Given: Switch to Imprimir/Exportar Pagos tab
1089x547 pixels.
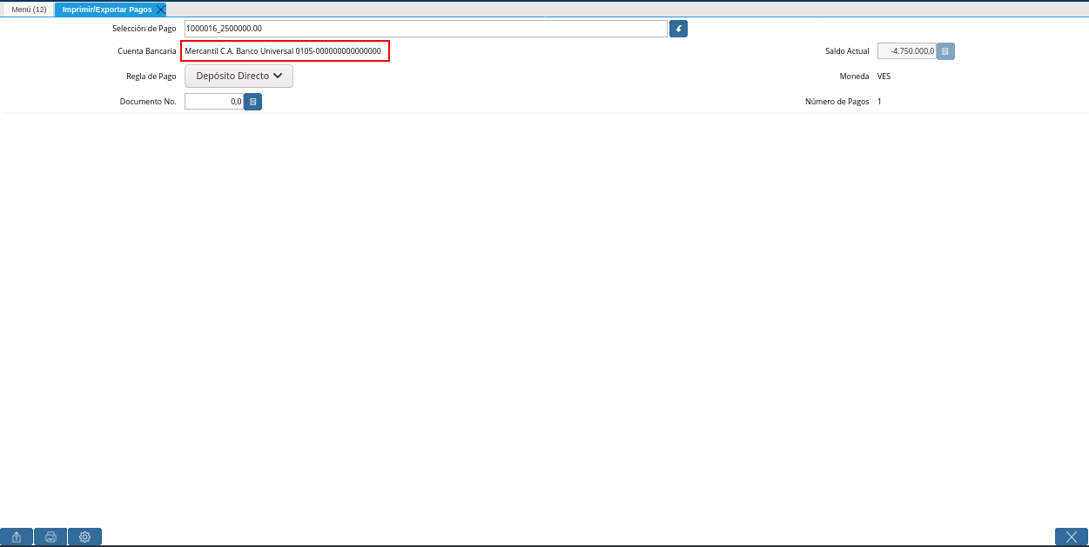Looking at the screenshot, I should pos(107,10).
